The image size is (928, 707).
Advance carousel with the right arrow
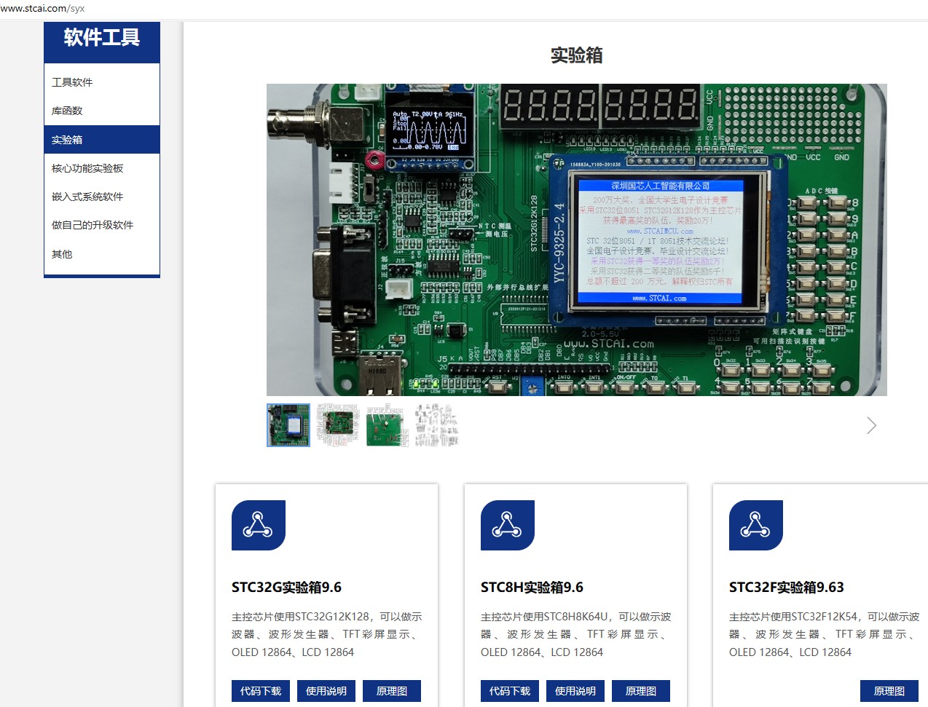(871, 426)
